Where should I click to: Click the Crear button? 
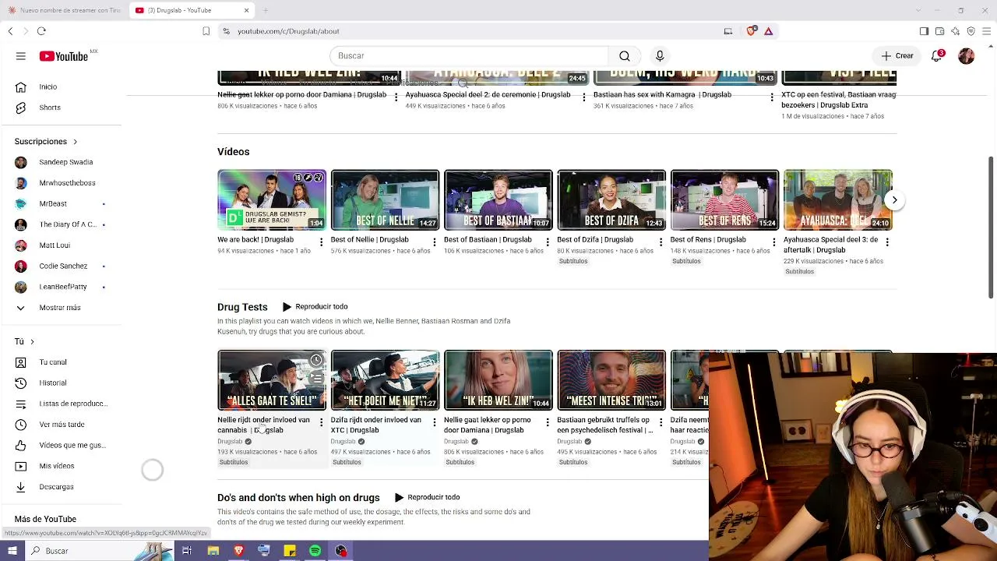pyautogui.click(x=897, y=56)
